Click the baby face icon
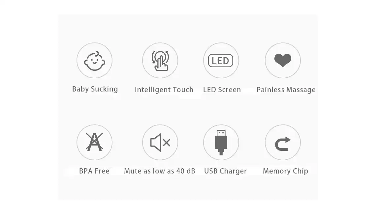Screen dimensions: 376x214 tap(94, 61)
